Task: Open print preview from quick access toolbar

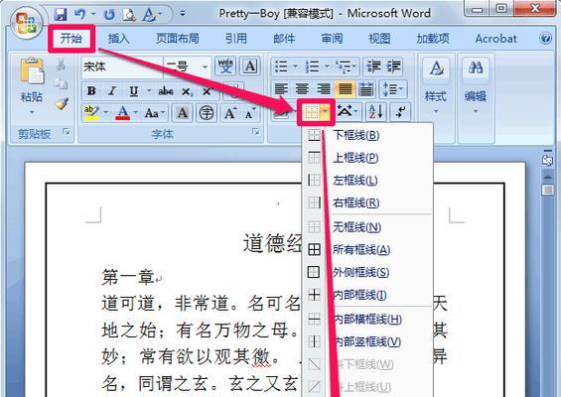Action: 129,15
